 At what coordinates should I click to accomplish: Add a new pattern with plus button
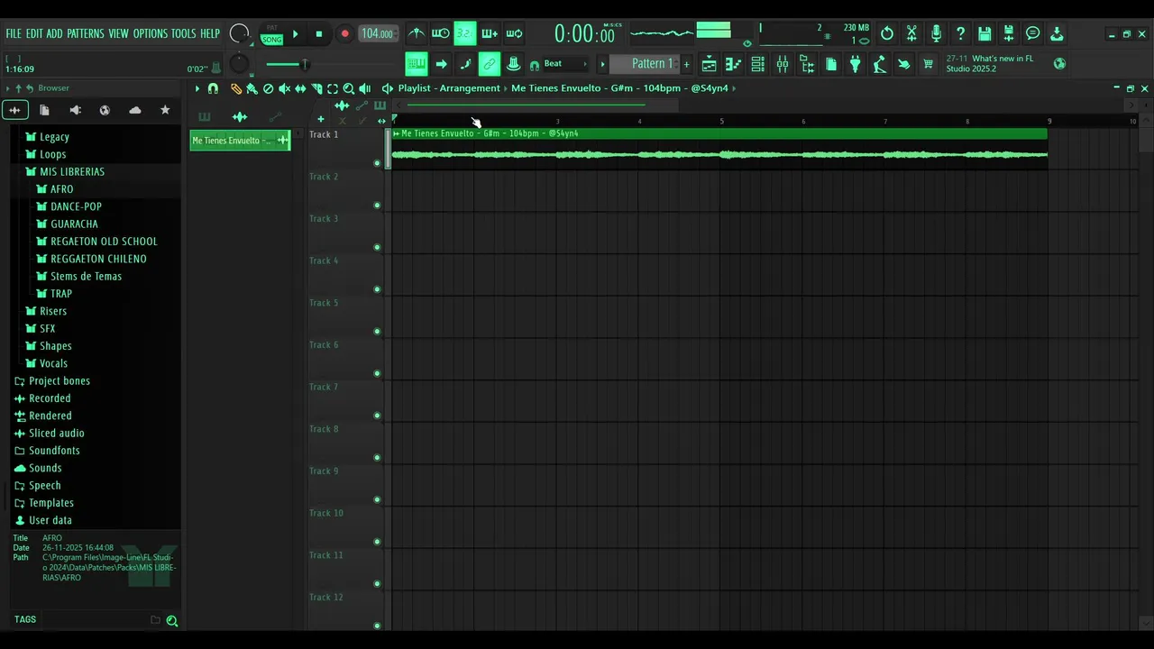click(x=686, y=64)
